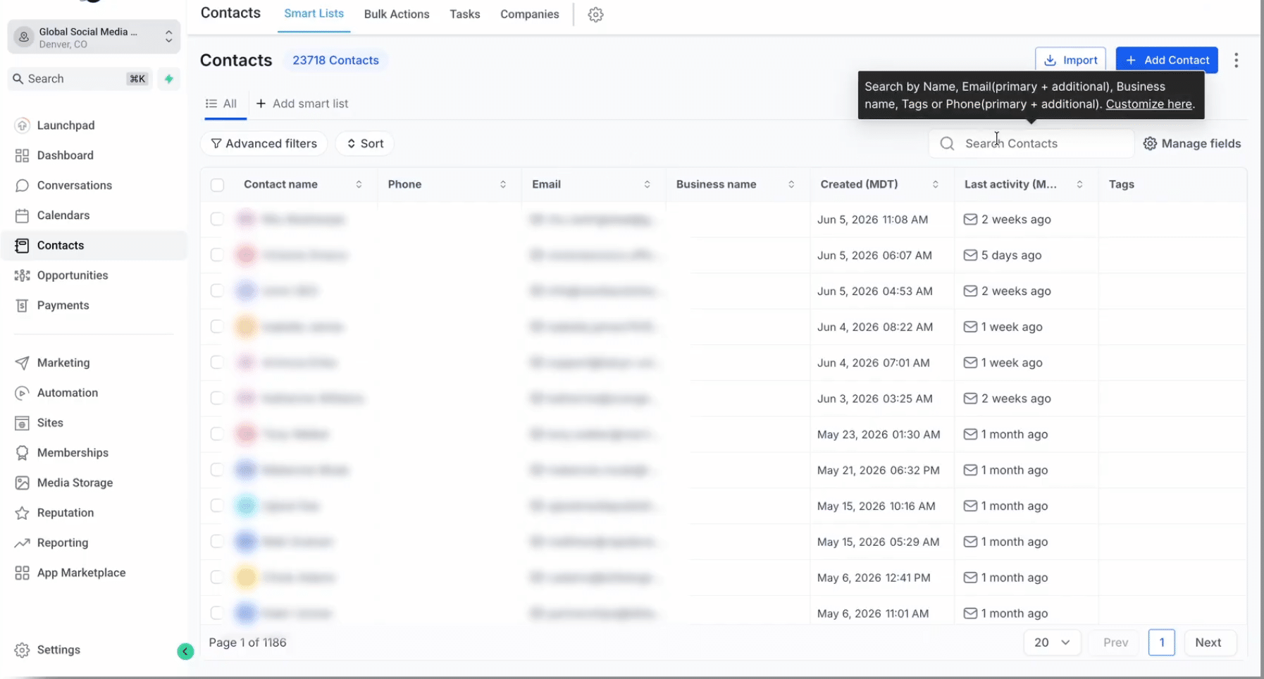Toggle the select-all checkbox in table header
The width and height of the screenshot is (1264, 679).
pos(217,185)
